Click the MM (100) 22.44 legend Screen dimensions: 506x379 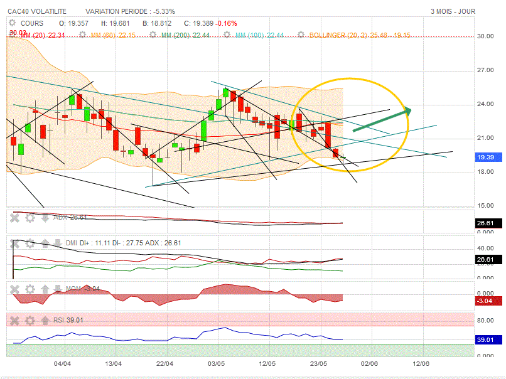pos(260,35)
